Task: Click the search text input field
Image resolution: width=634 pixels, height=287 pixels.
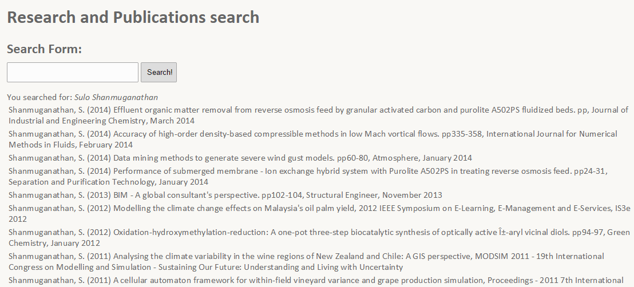Action: (x=73, y=72)
